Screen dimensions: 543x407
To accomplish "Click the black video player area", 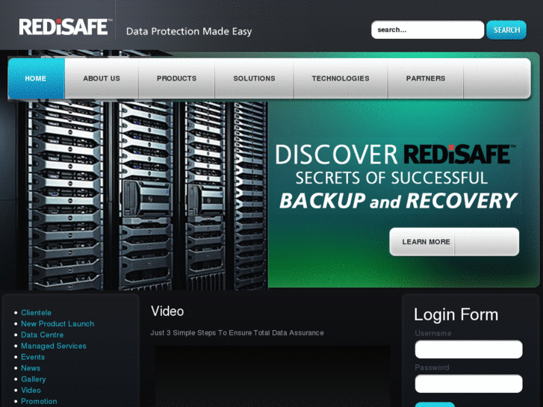I will [272, 376].
